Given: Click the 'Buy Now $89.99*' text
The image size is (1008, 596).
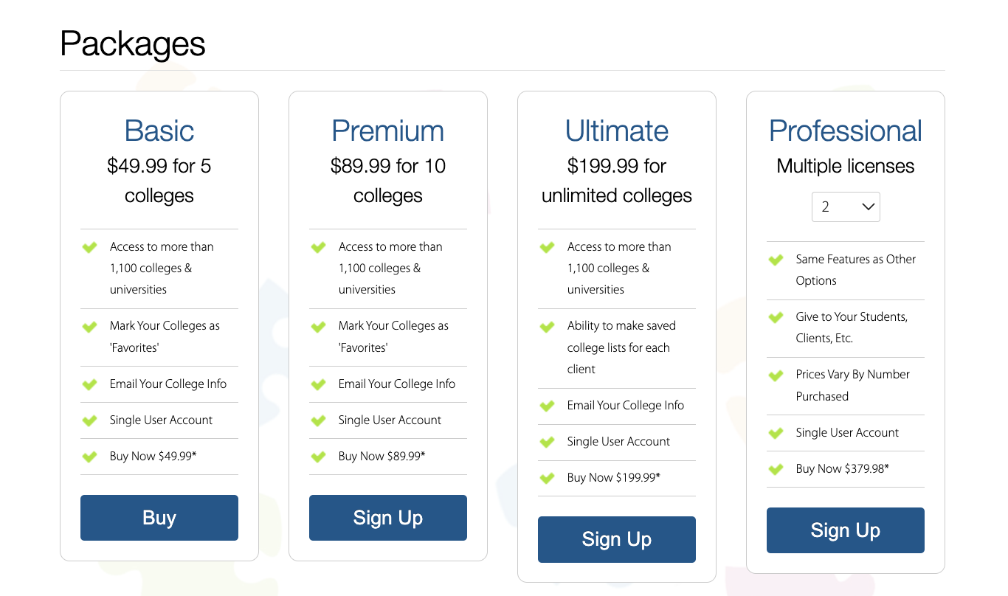Looking at the screenshot, I should point(382,457).
